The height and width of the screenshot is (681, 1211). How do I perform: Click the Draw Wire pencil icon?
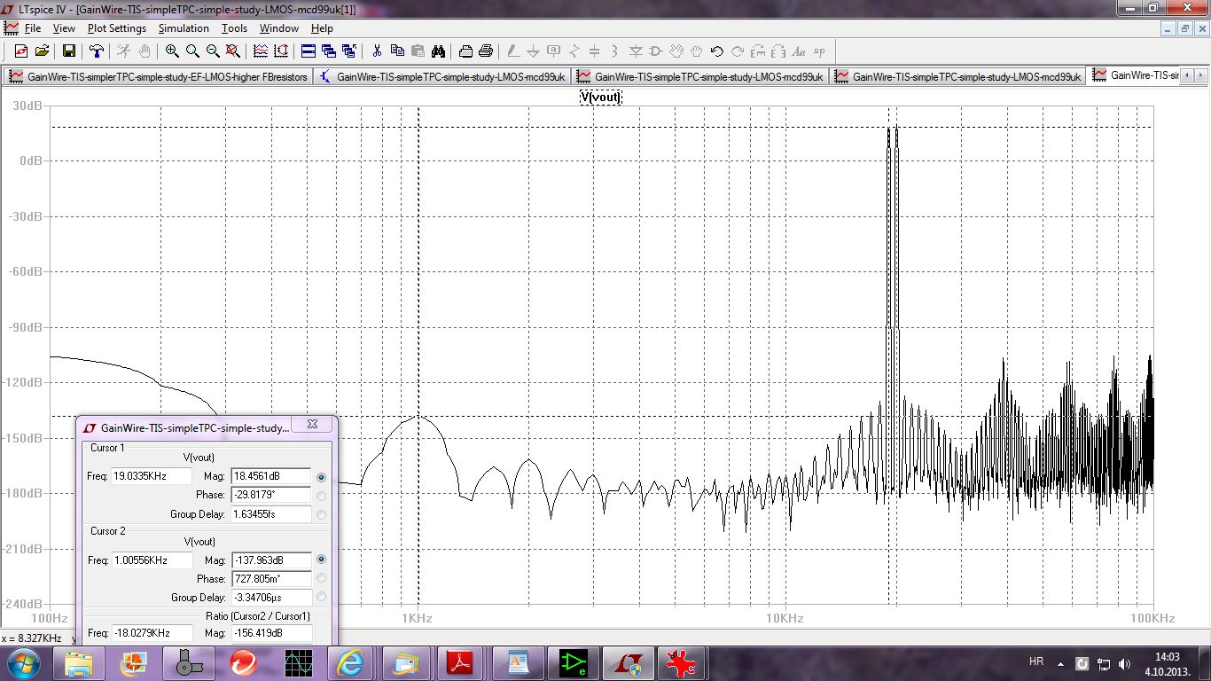(513, 51)
